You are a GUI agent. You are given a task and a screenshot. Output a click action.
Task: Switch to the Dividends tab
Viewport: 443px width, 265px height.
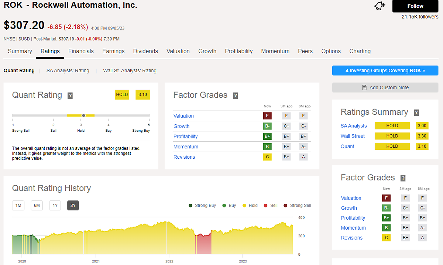pos(145,51)
